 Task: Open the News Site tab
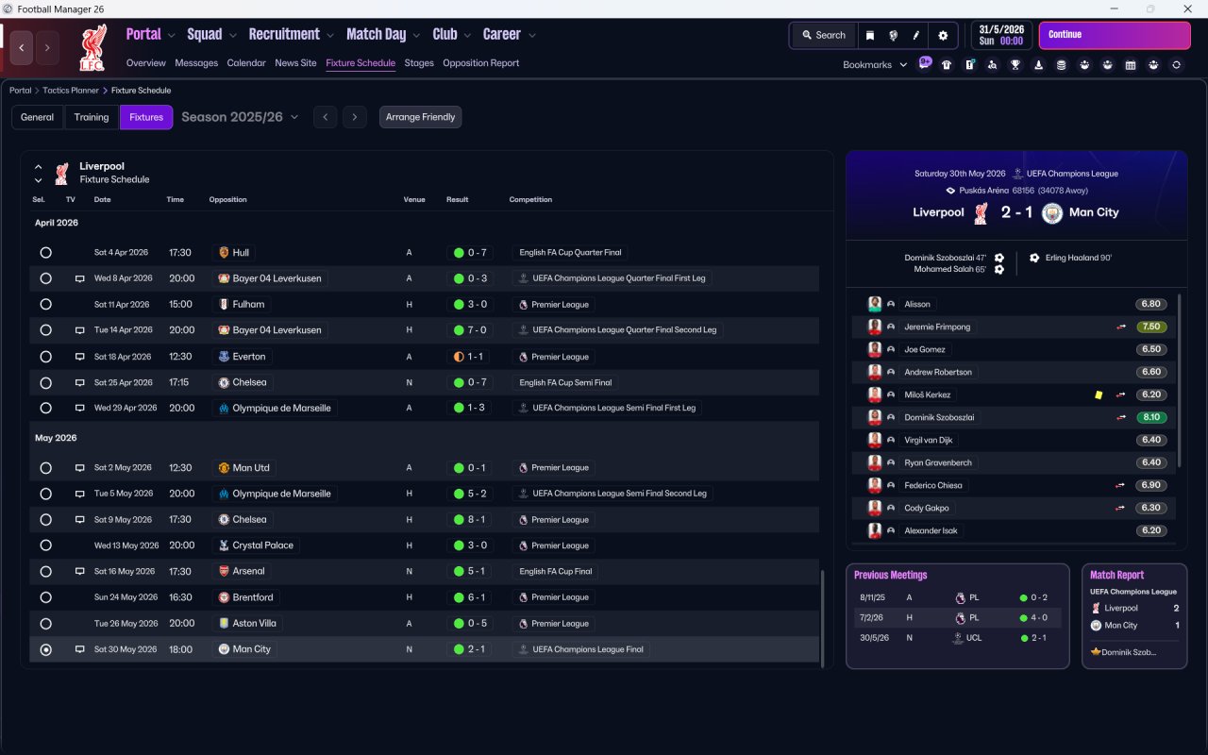[x=295, y=63]
